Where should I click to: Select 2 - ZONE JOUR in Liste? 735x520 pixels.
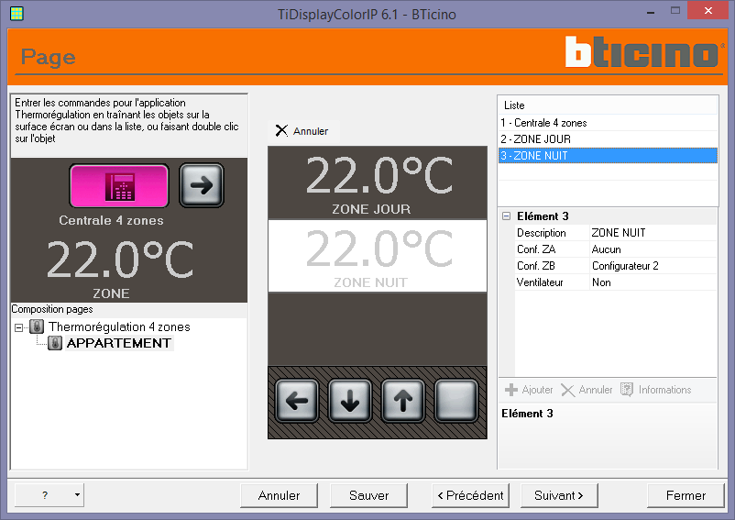(608, 139)
